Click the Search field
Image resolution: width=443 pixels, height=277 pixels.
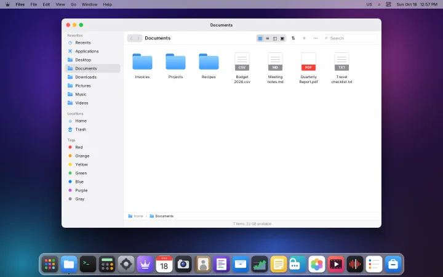[349, 38]
